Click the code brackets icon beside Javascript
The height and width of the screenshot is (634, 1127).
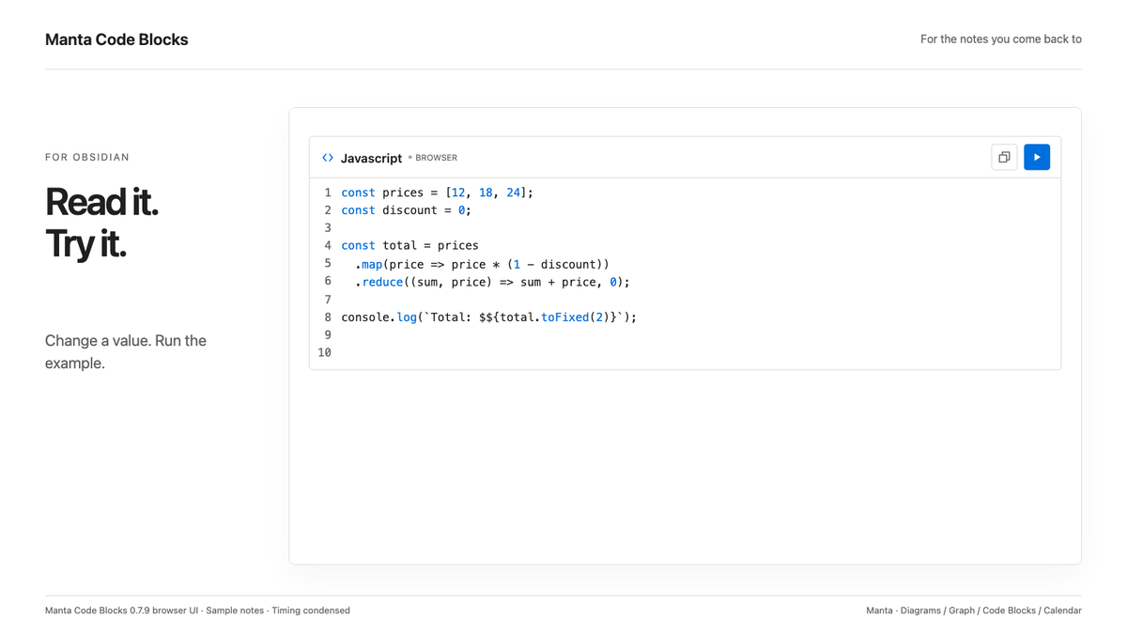coord(328,158)
